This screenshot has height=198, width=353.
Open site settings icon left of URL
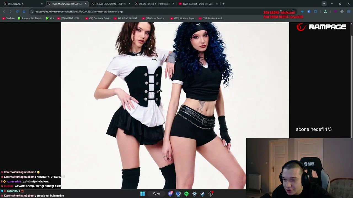pyautogui.click(x=32, y=12)
